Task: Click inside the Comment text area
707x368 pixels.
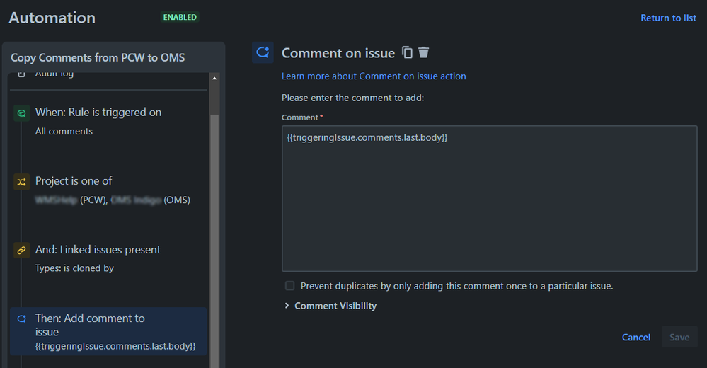Action: tap(489, 198)
